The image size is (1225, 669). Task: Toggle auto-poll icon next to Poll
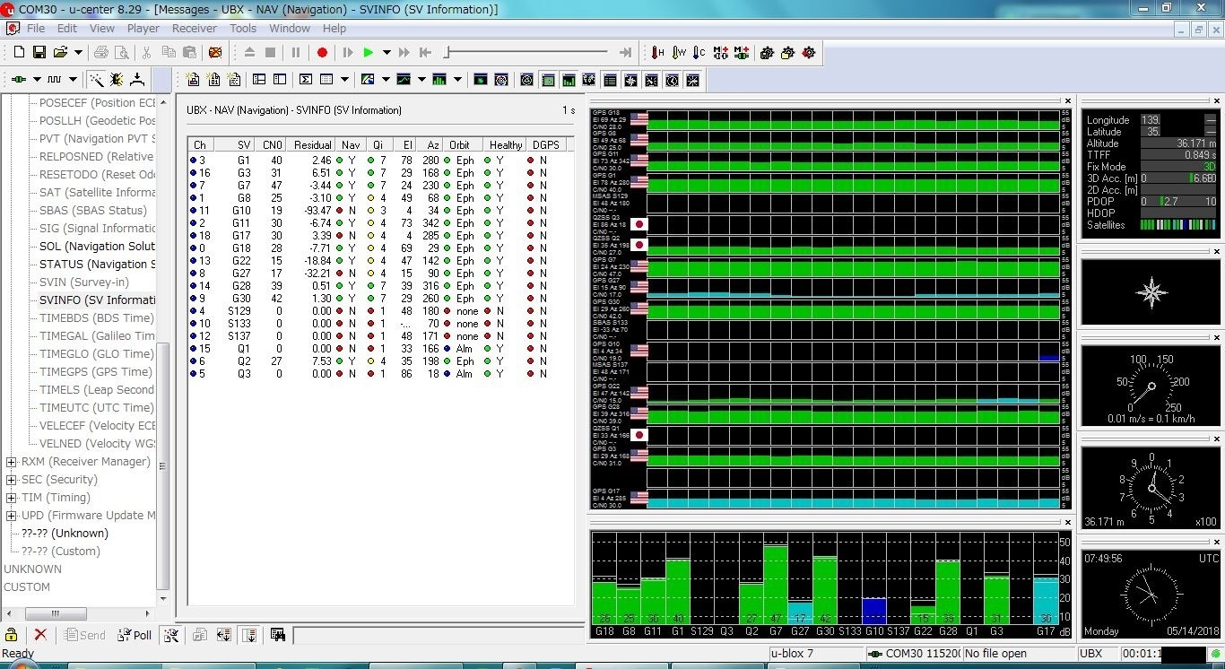click(x=171, y=635)
